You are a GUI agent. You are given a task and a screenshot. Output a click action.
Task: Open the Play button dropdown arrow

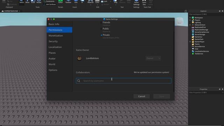115,5
